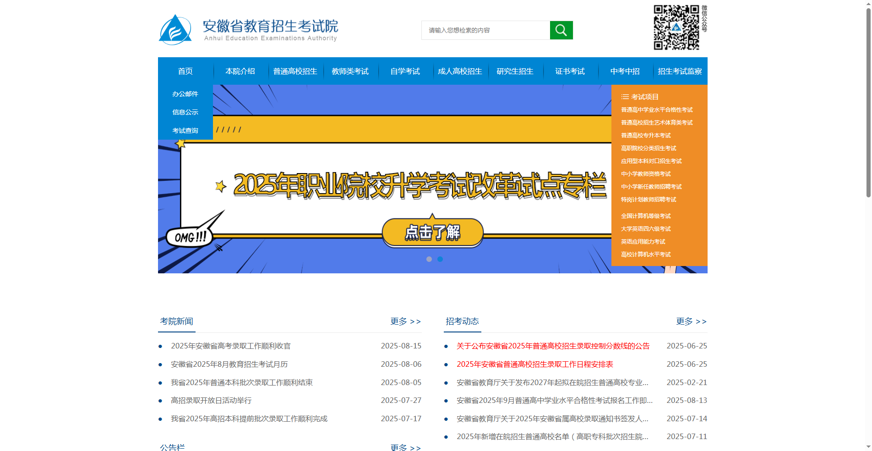Select 考试查询 from the dropdown submenu
Viewport: 872px width, 451px height.
click(185, 130)
